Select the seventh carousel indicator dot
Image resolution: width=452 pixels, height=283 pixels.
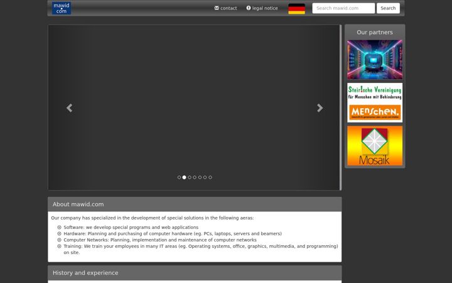210,177
